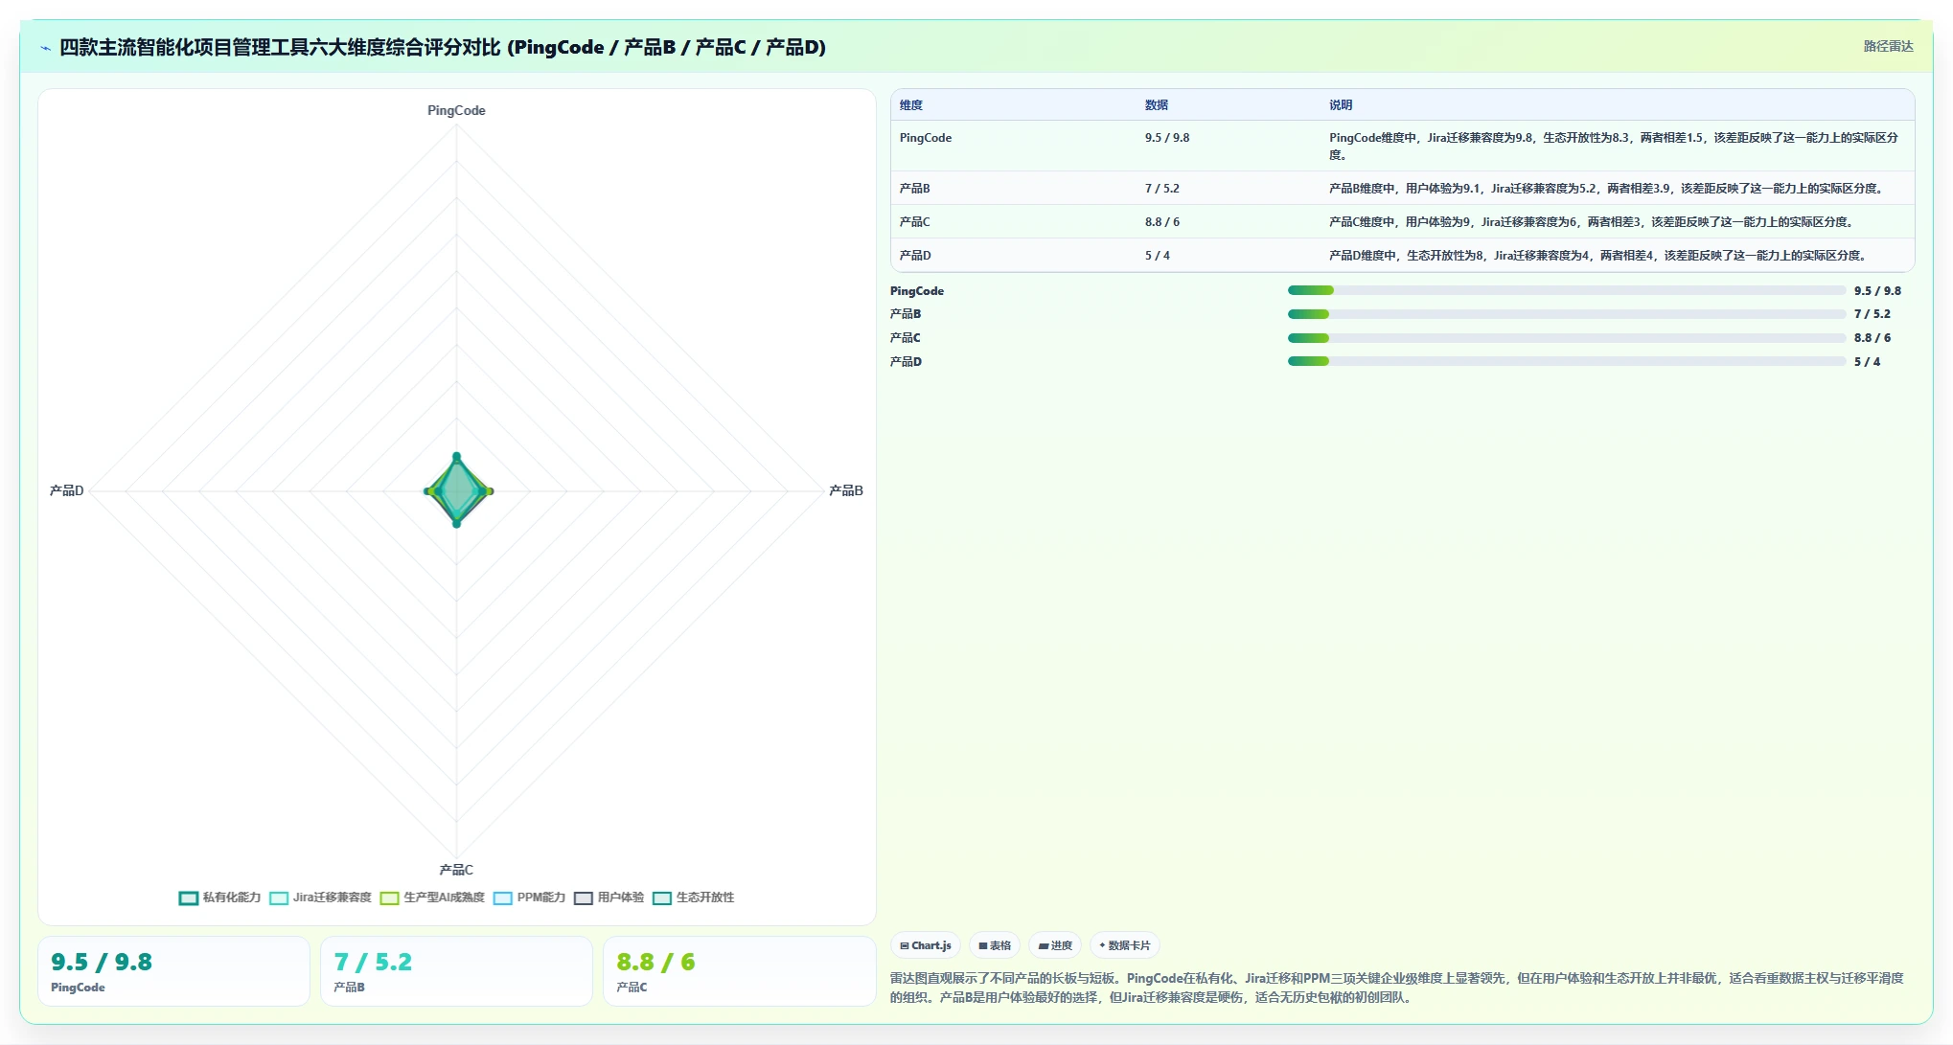Hide the 用户体验 legend series
Screen dimensions: 1953x1045
click(609, 897)
